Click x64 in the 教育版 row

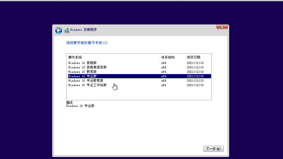(164, 72)
